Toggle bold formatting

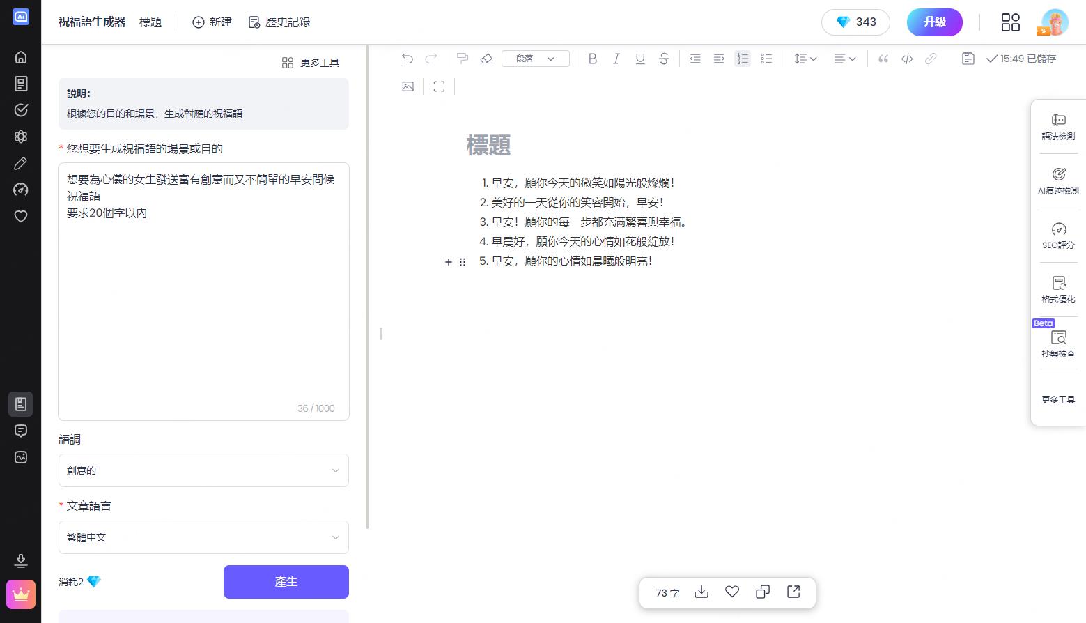(x=593, y=59)
